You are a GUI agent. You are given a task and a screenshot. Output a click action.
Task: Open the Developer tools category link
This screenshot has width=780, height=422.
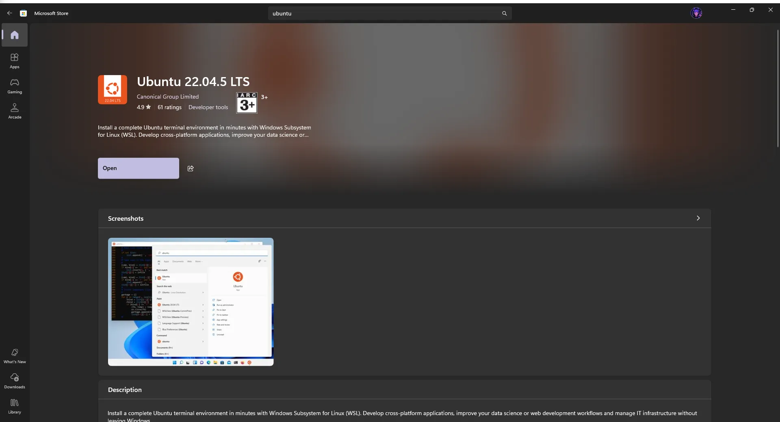(208, 107)
